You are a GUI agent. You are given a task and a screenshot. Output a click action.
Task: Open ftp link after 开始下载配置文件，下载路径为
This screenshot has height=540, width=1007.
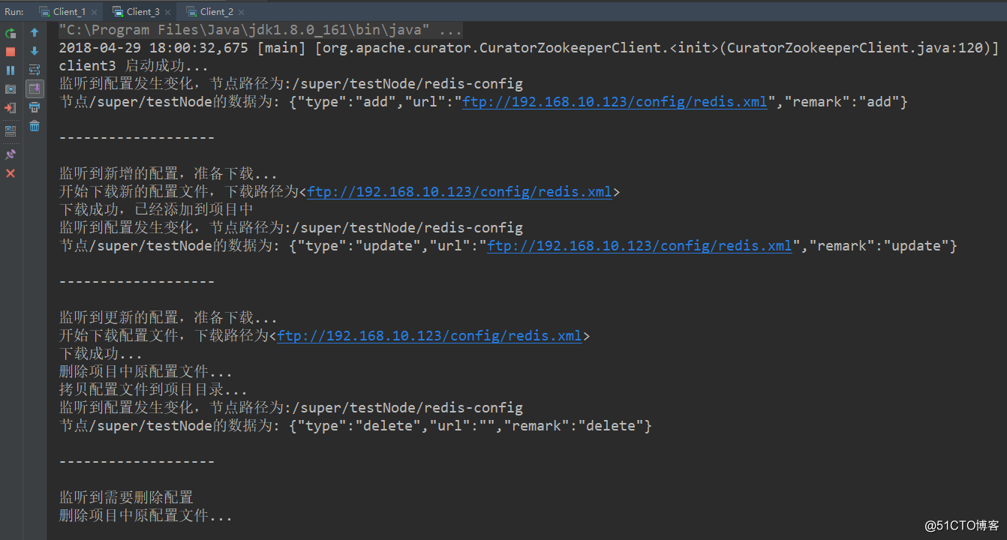coord(429,336)
